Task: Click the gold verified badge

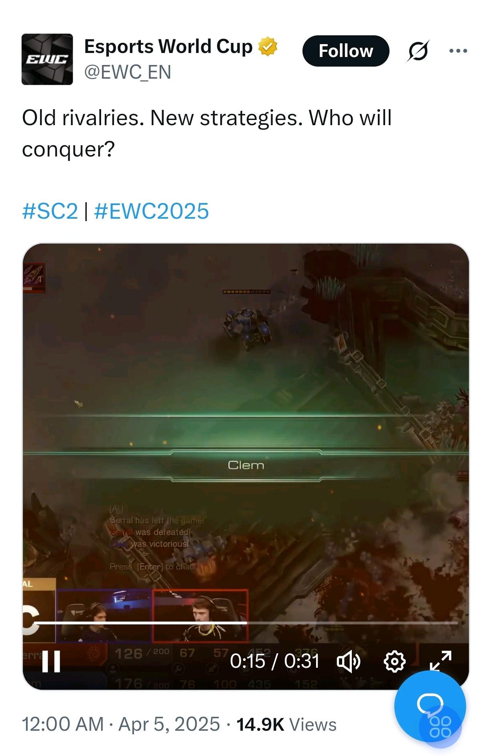Action: tap(268, 47)
